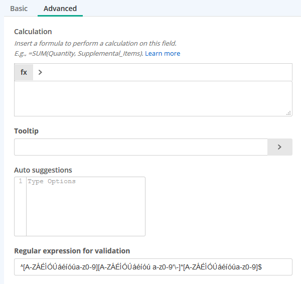Click blank area inside Auto suggestions editor
The height and width of the screenshot is (284, 301).
(86, 210)
